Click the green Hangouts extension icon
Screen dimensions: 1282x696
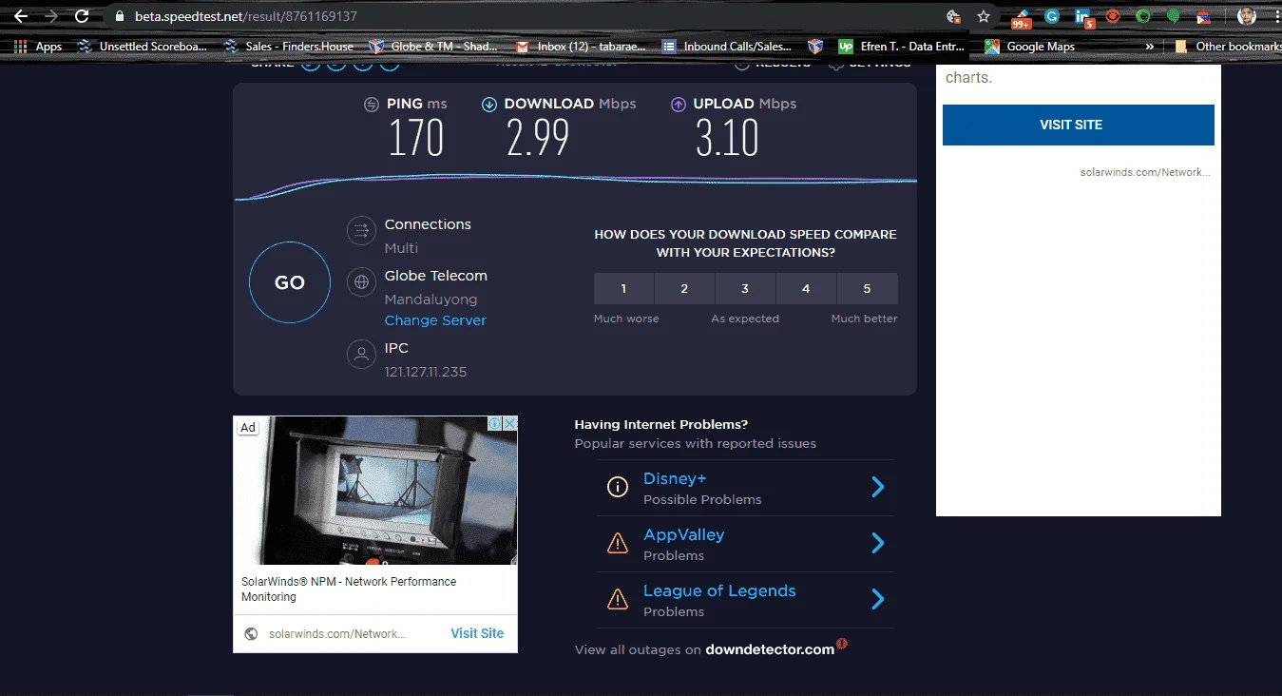coord(1174,16)
